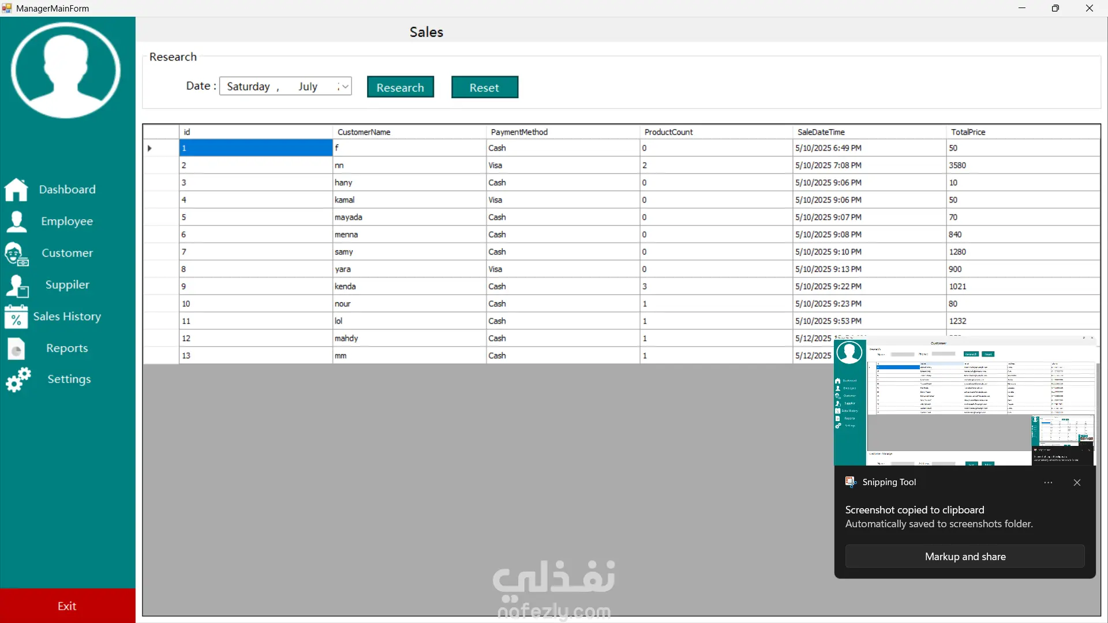
Task: Open the screenshot thumbnail preview
Action: 964,401
